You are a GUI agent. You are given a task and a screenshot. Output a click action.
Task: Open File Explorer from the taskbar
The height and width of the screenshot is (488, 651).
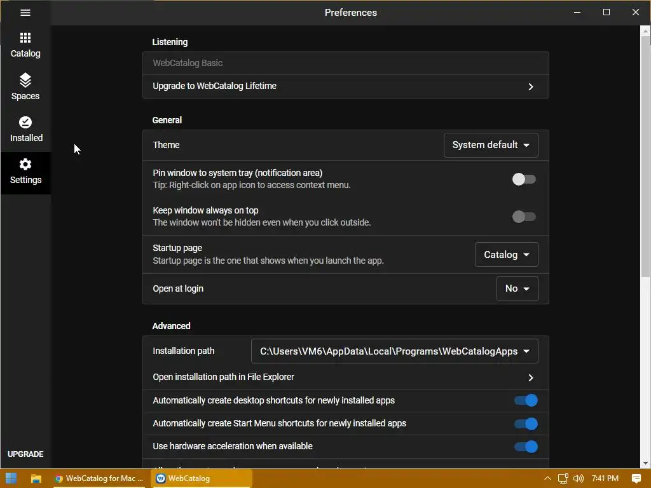tap(36, 478)
